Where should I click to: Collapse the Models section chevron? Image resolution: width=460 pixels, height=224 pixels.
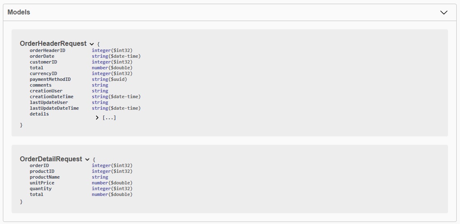444,12
